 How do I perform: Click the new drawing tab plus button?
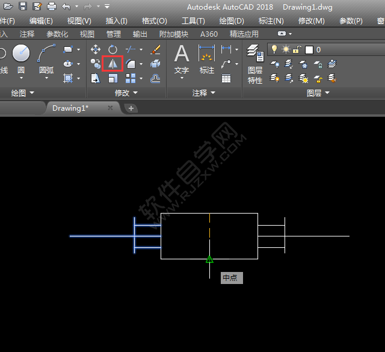pyautogui.click(x=131, y=108)
